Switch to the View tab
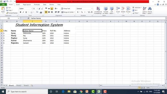This screenshot has width=167, height=94. pyautogui.click(x=59, y=5)
